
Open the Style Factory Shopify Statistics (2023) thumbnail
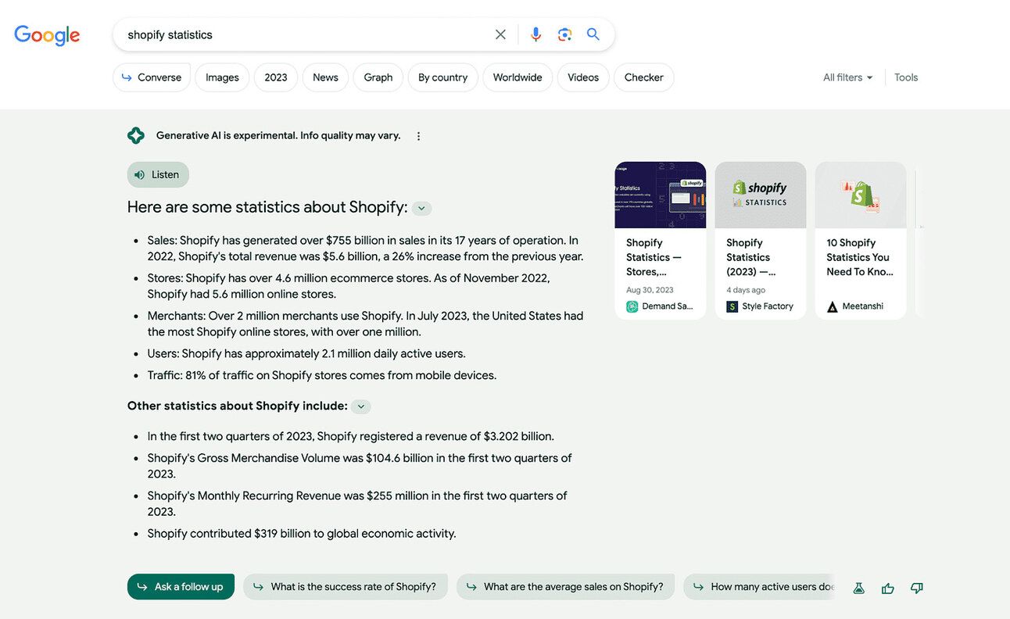(761, 195)
